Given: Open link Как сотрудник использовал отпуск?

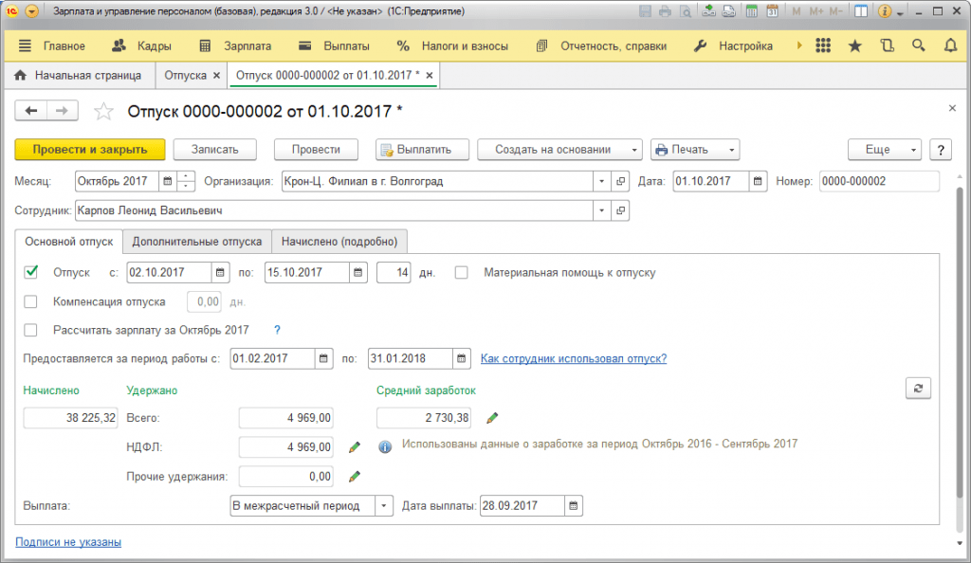Looking at the screenshot, I should pos(574,359).
